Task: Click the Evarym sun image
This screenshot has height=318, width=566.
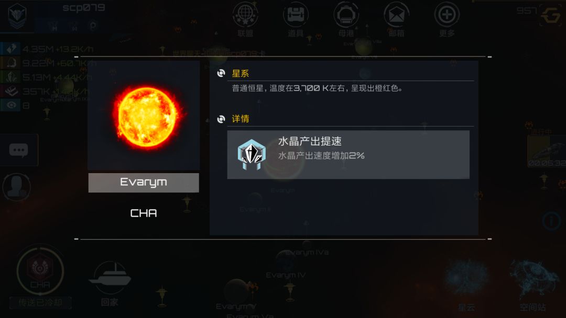Action: (147, 117)
